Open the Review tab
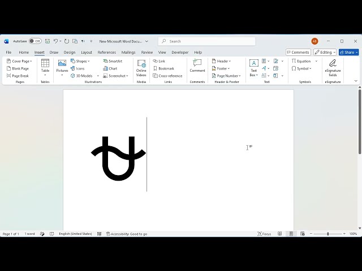 pos(147,53)
